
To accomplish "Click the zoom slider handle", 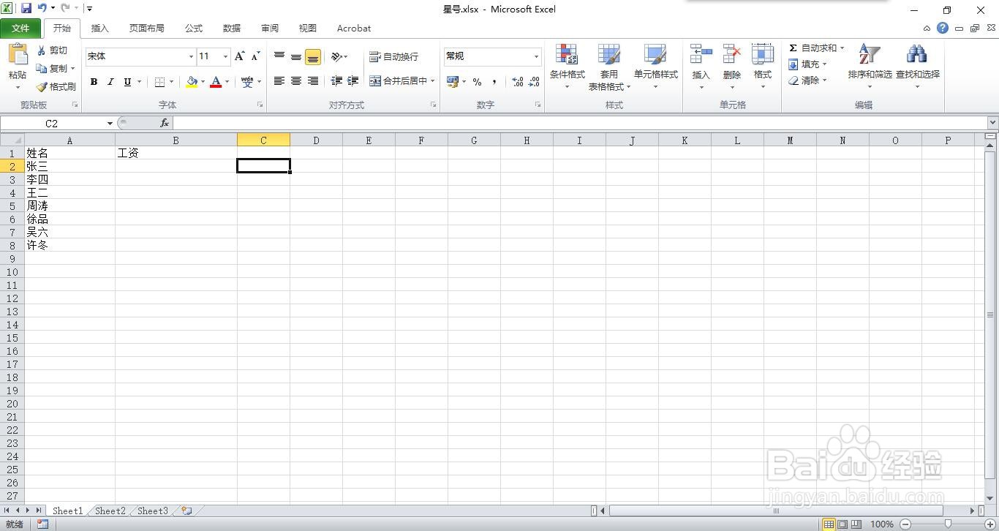I will pos(948,524).
